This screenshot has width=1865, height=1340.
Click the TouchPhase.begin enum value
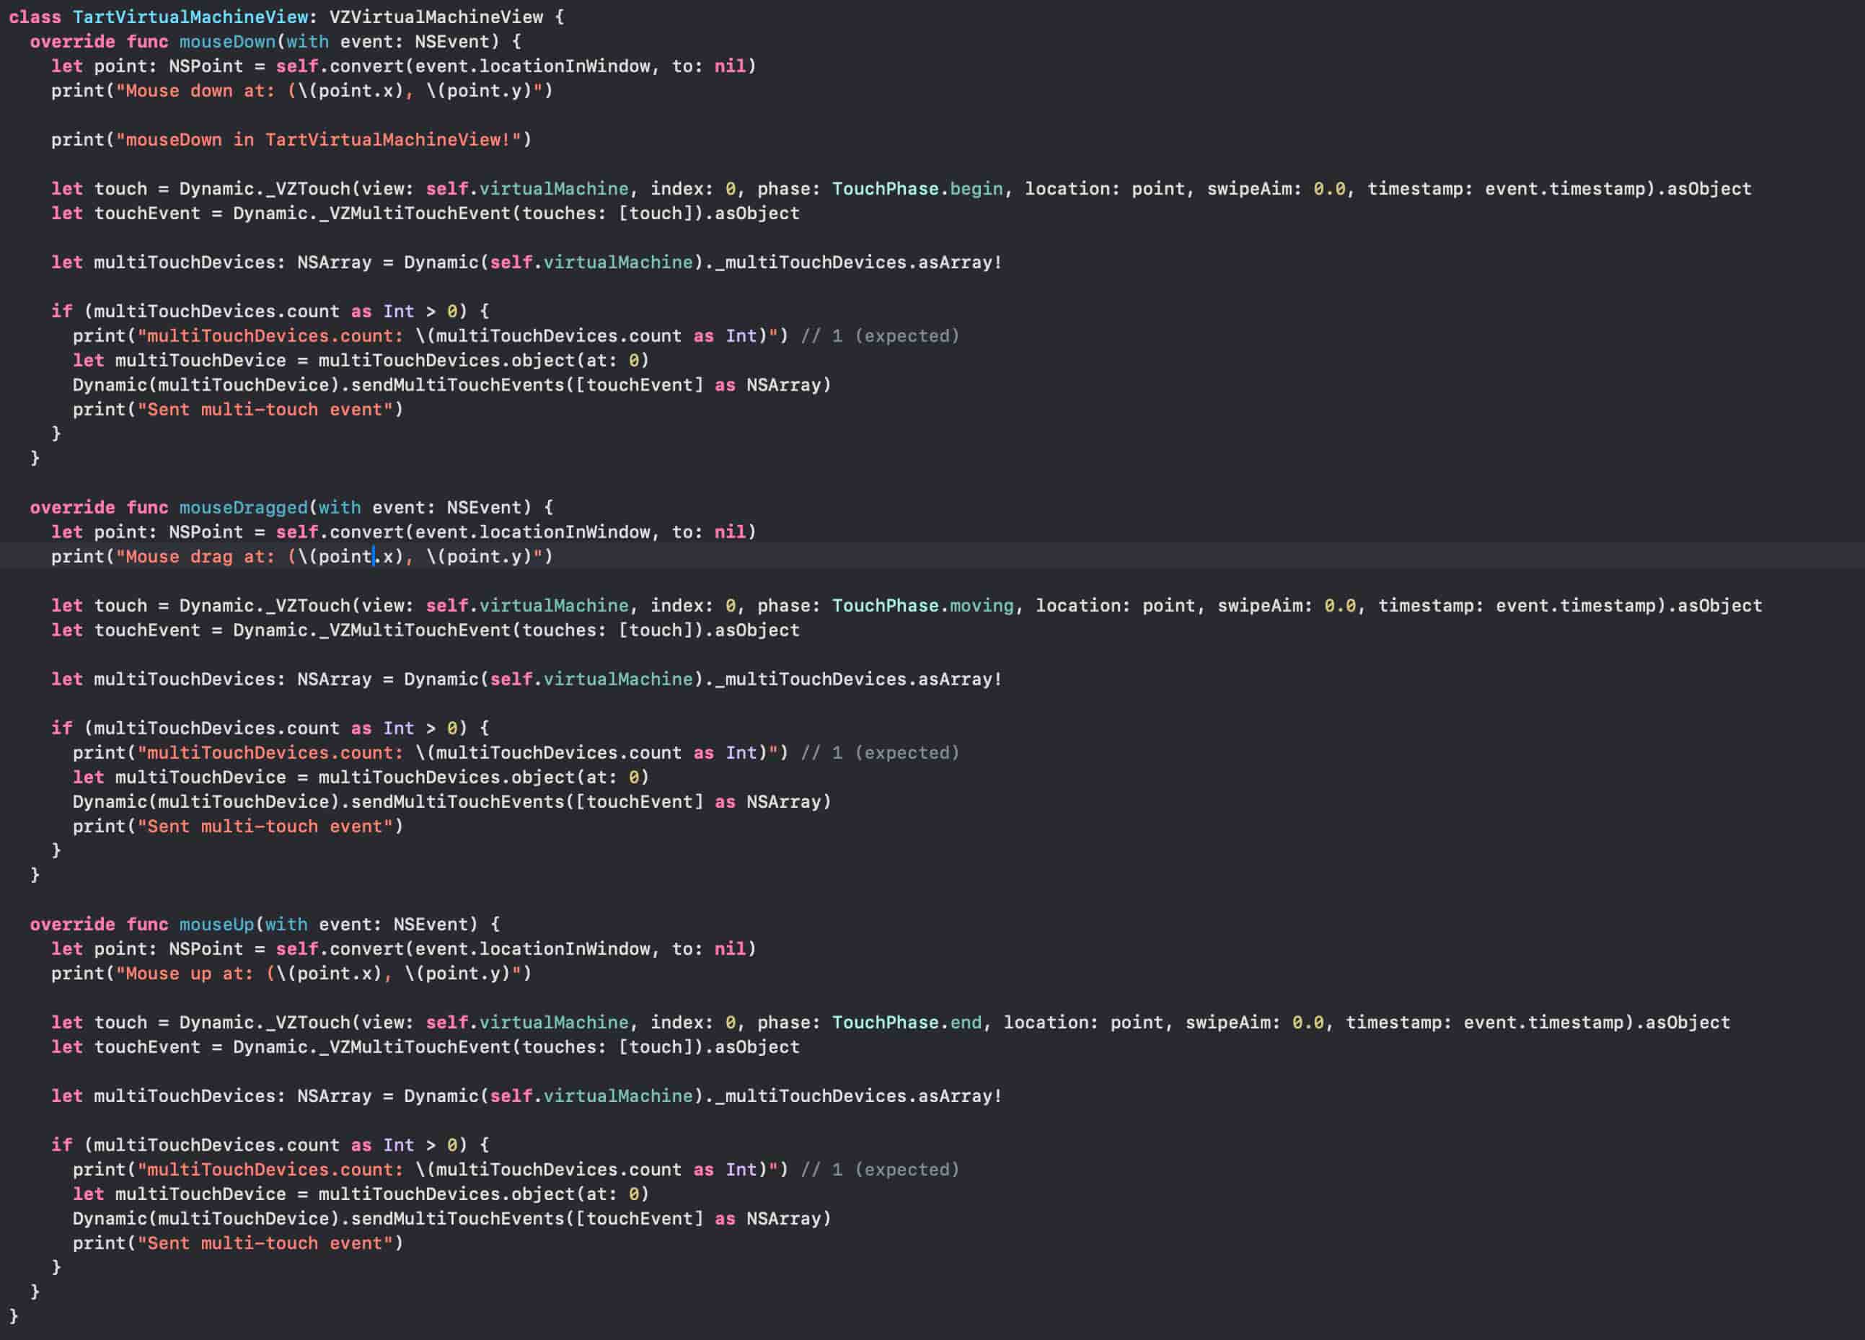976,189
